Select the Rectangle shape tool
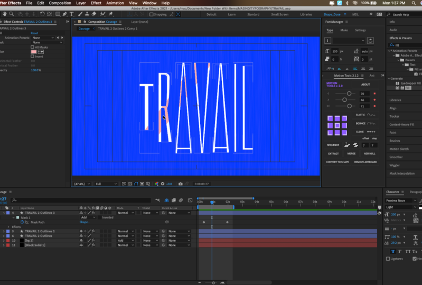 [x=58, y=14]
